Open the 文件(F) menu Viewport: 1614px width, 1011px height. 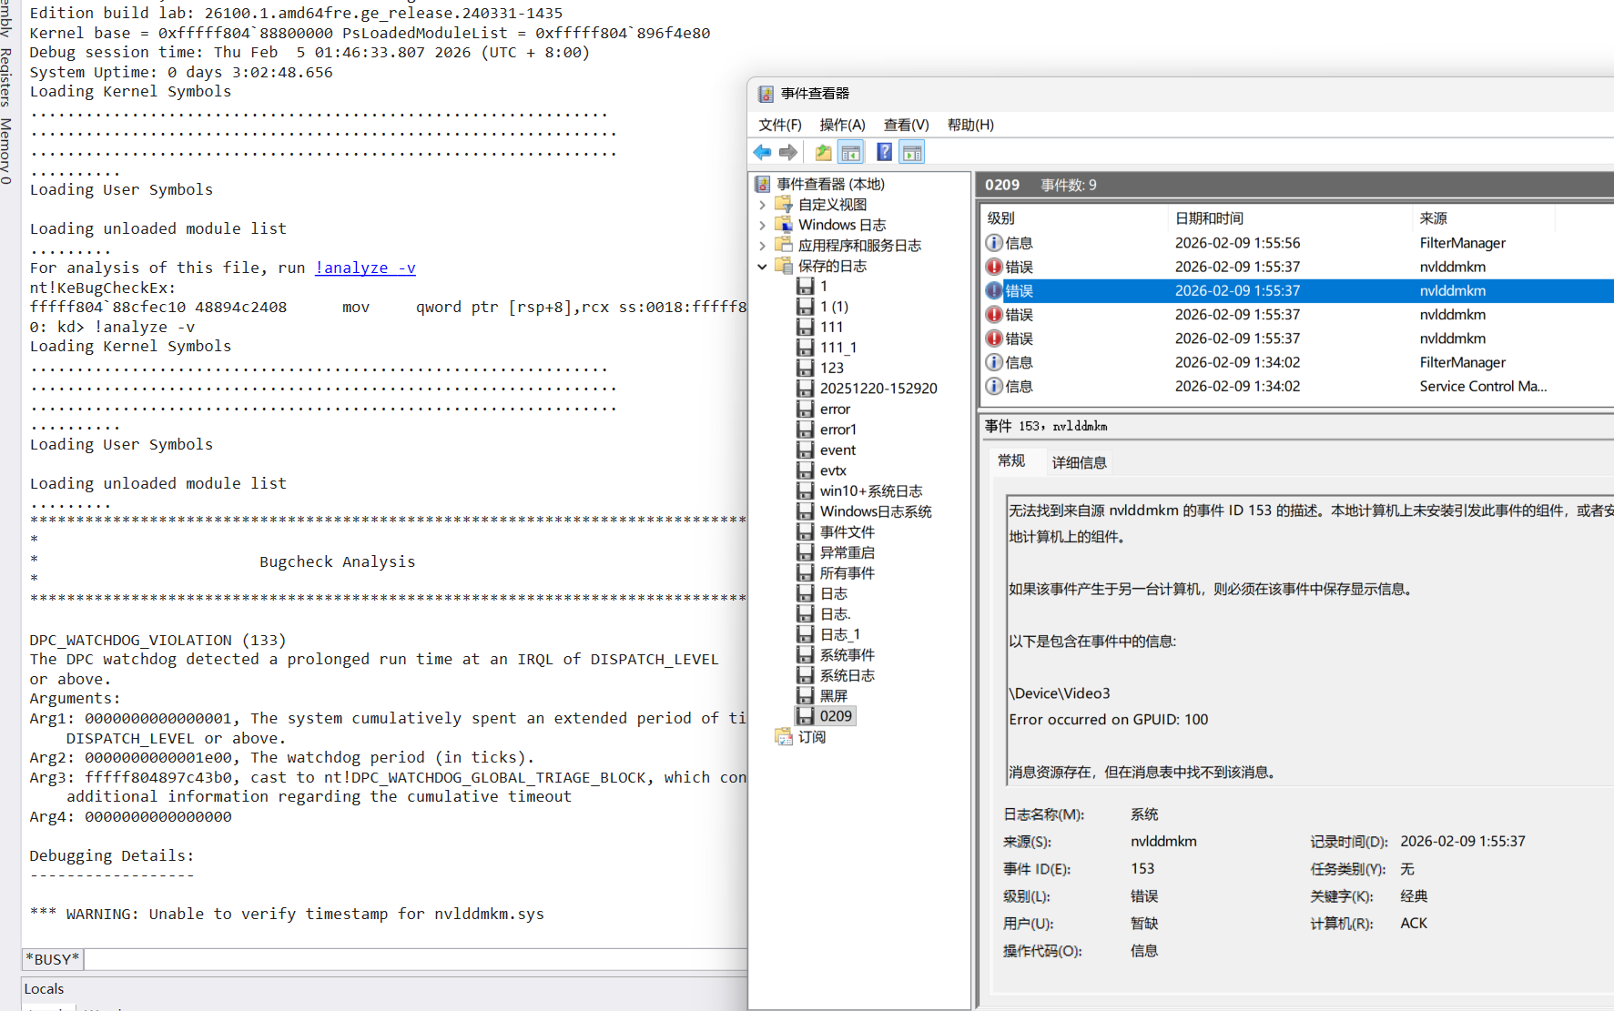[780, 125]
